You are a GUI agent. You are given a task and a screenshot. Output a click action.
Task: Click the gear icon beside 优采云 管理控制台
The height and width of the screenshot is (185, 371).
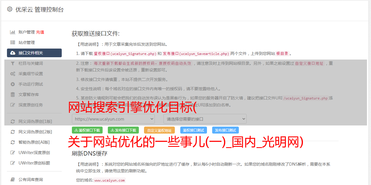coord(10,9)
